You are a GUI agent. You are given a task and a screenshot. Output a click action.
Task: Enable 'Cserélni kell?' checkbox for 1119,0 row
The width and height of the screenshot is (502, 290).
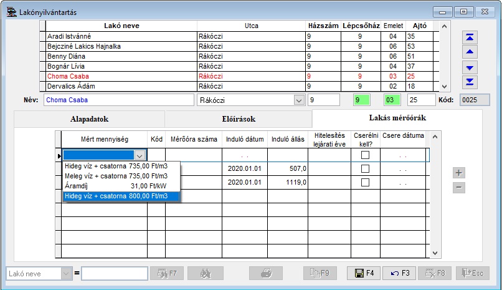click(366, 182)
